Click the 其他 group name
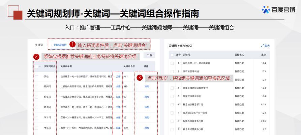Viewport: 301px width, 135px height. coord(46,77)
